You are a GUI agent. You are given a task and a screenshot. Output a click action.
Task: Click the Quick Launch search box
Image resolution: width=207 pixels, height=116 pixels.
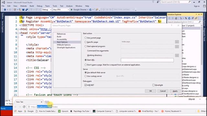(x=176, y=2)
